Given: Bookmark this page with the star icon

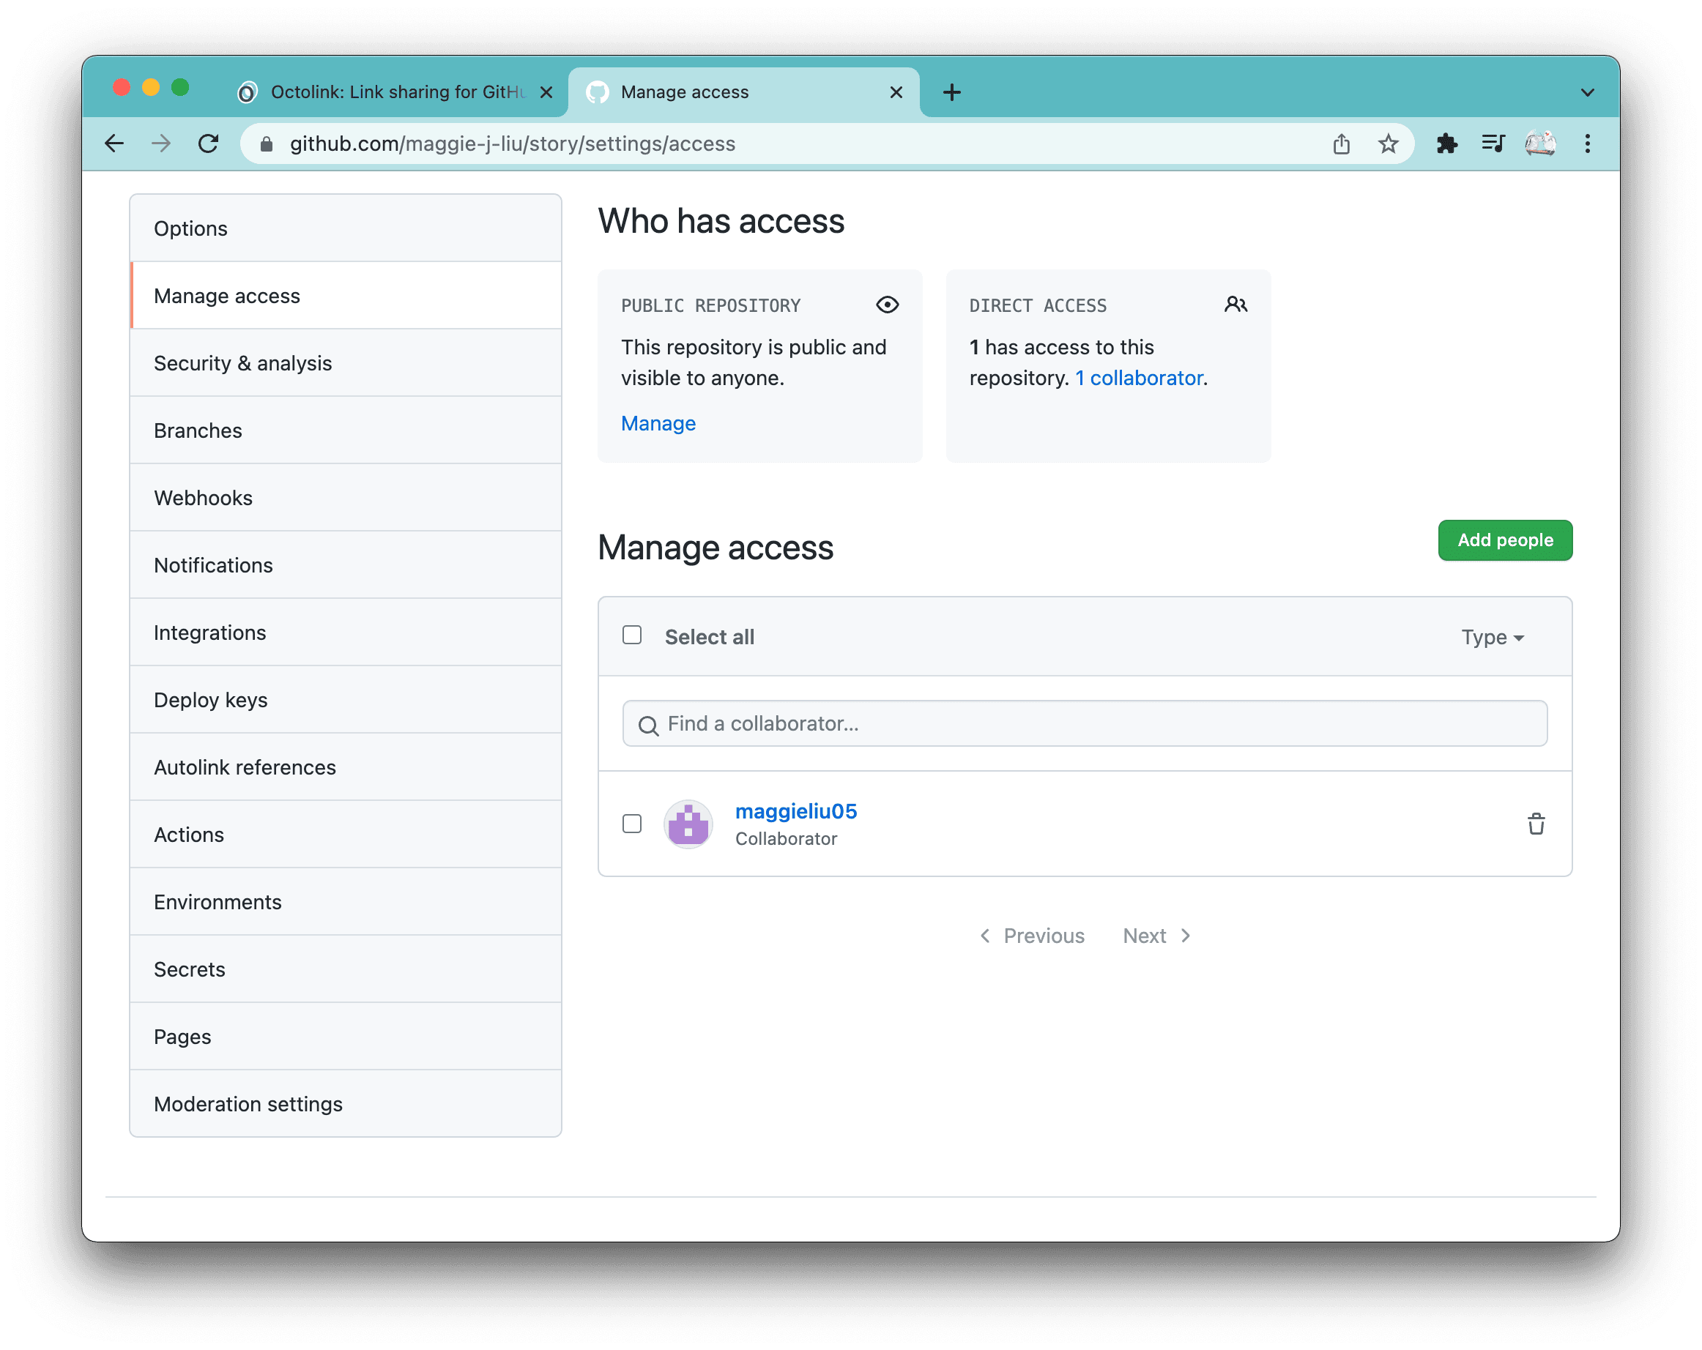Looking at the screenshot, I should [1388, 143].
